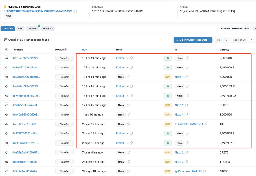Go to previous page of transactions
Image resolution: width=256 pixels, height=176 pixels.
226,40
